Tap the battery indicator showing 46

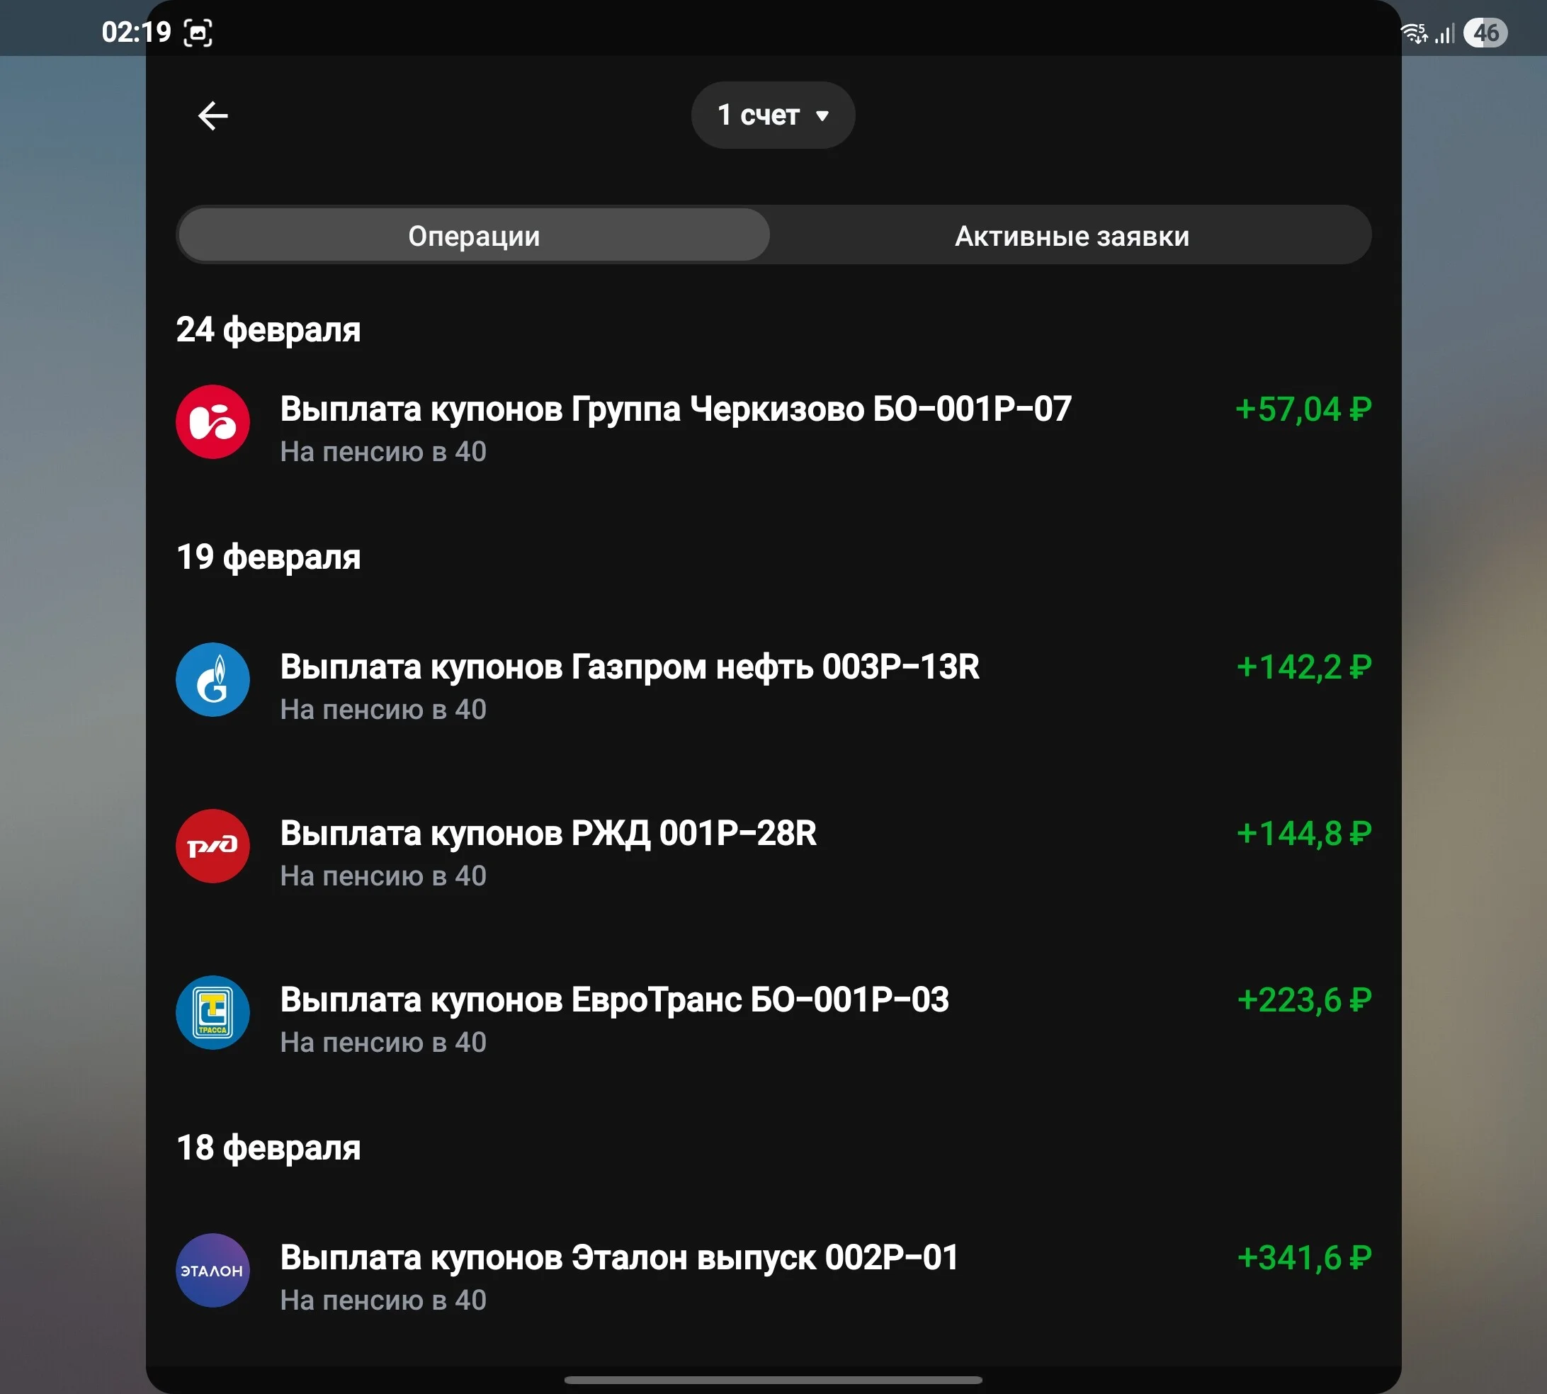pos(1485,33)
